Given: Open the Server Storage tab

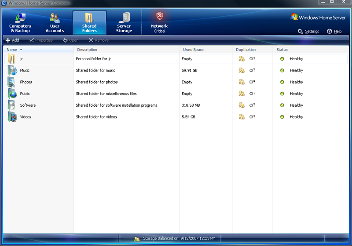Looking at the screenshot, I should click(124, 23).
